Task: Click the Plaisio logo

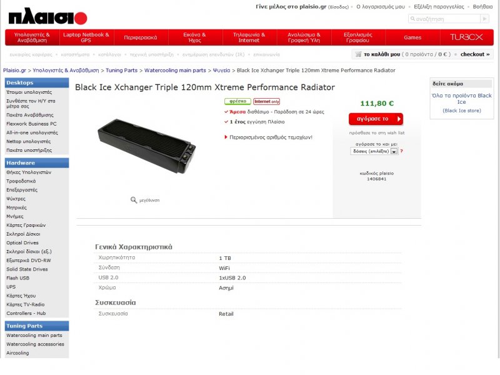Action: 48,18
